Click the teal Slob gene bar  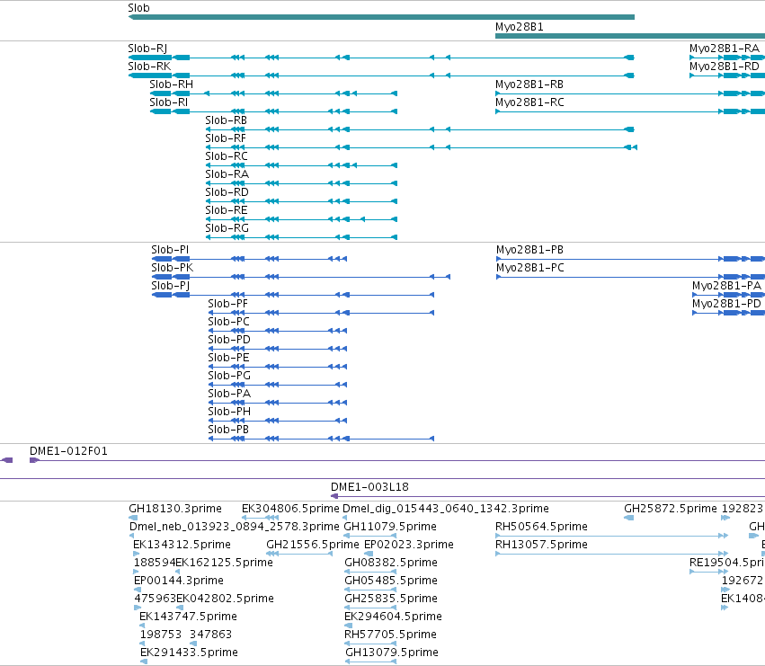tap(381, 17)
